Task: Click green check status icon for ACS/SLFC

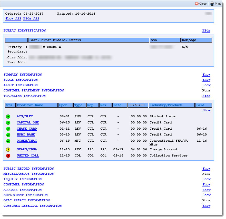Action: point(8,116)
